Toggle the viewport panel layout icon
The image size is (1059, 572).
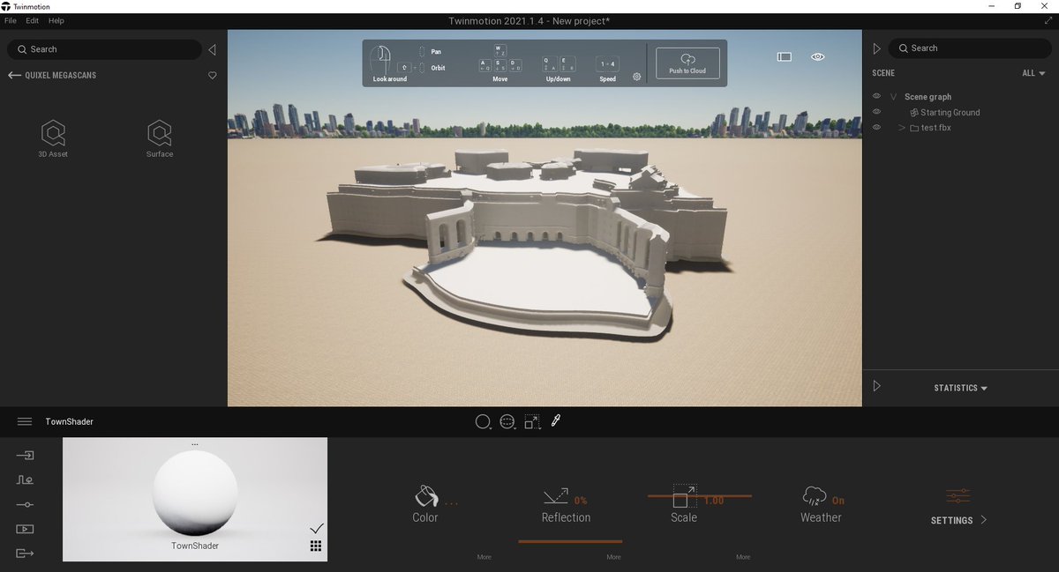pos(784,56)
